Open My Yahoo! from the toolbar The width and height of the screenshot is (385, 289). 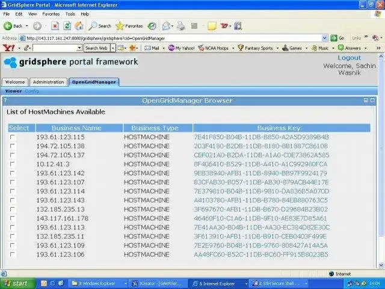tap(182, 48)
